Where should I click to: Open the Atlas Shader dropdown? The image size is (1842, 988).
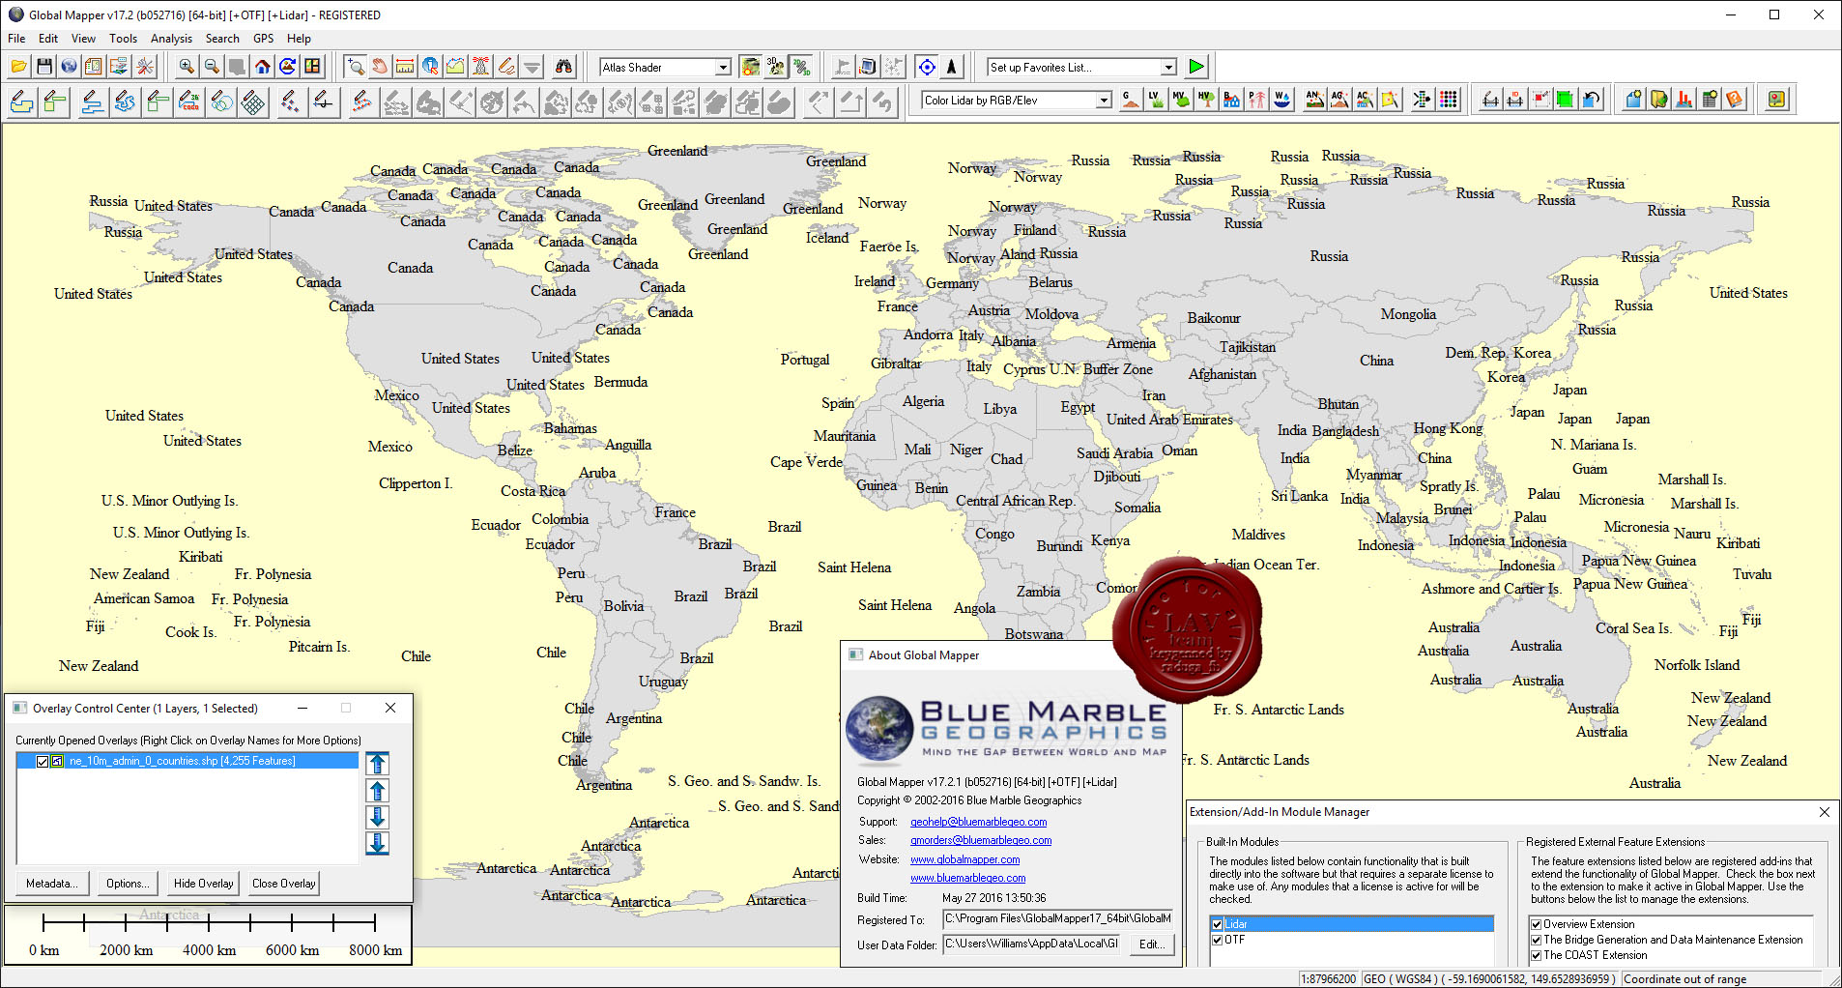pyautogui.click(x=723, y=68)
